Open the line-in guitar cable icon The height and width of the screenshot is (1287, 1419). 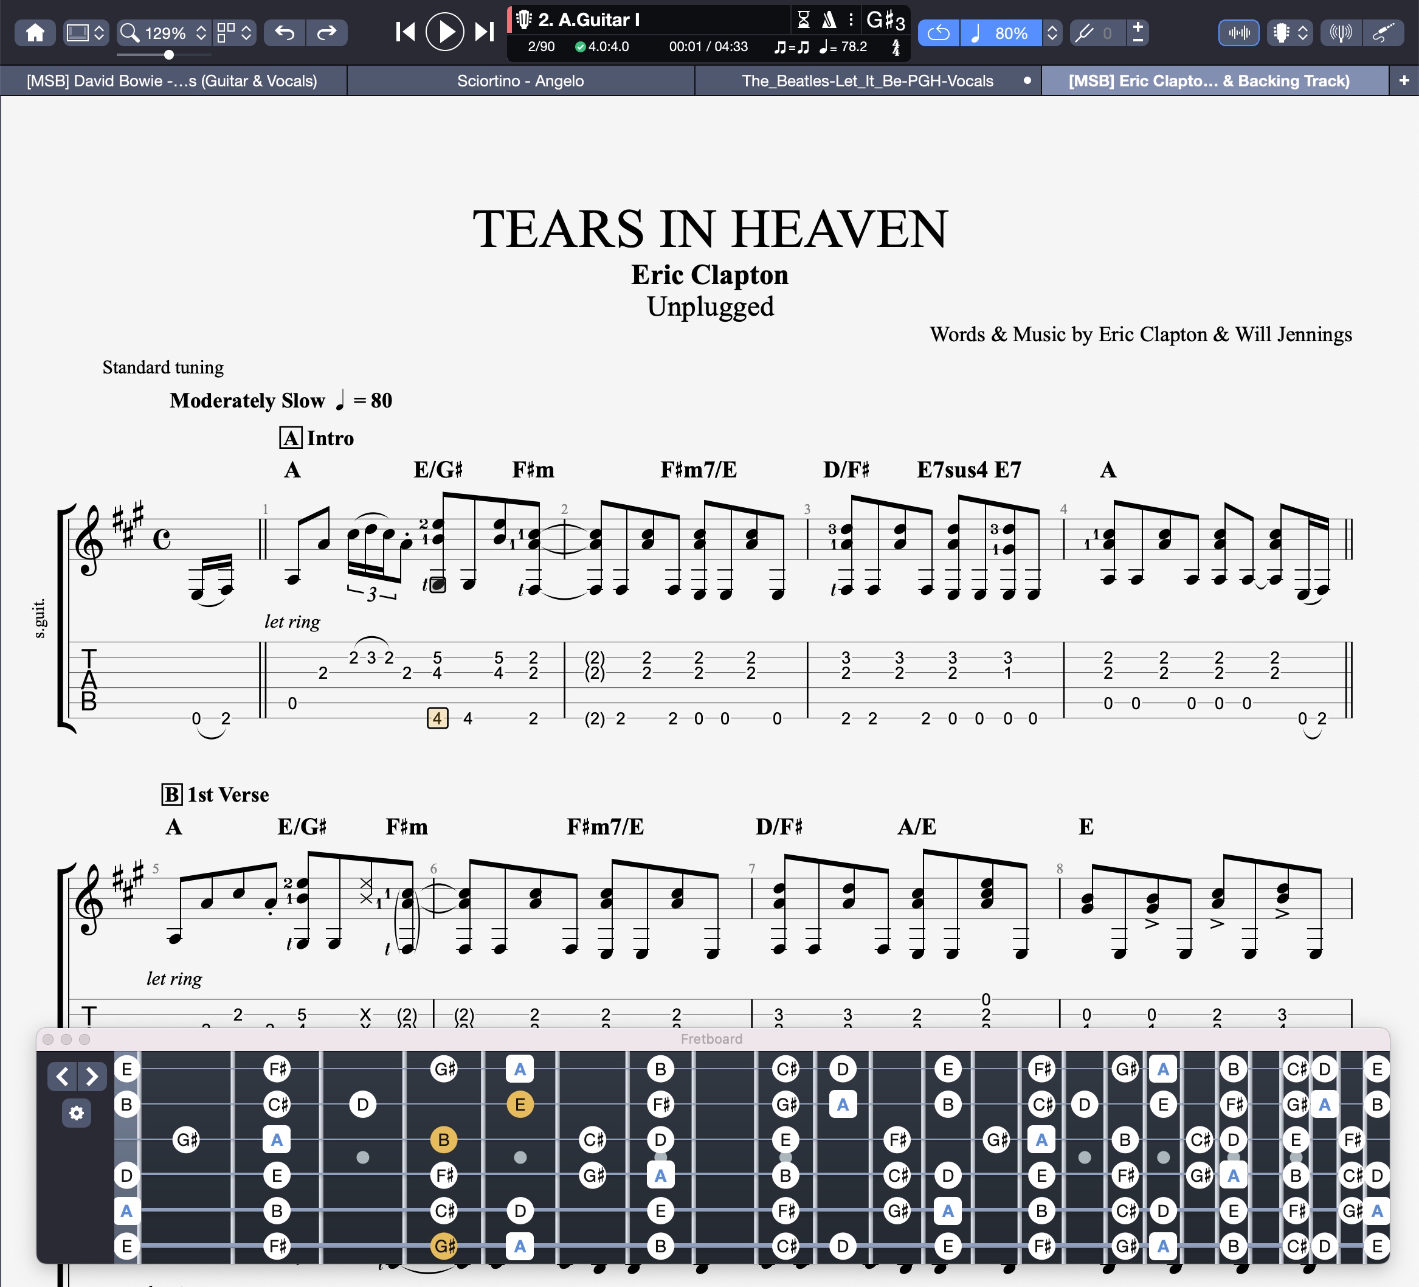pos(1383,32)
